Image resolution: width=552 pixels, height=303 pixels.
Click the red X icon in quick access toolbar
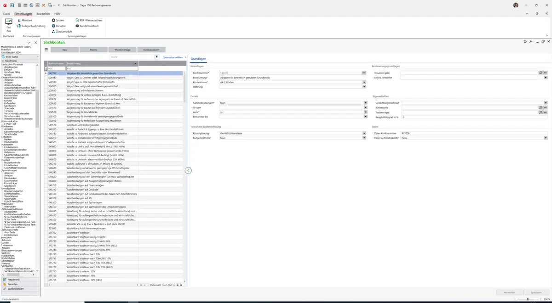point(43,5)
